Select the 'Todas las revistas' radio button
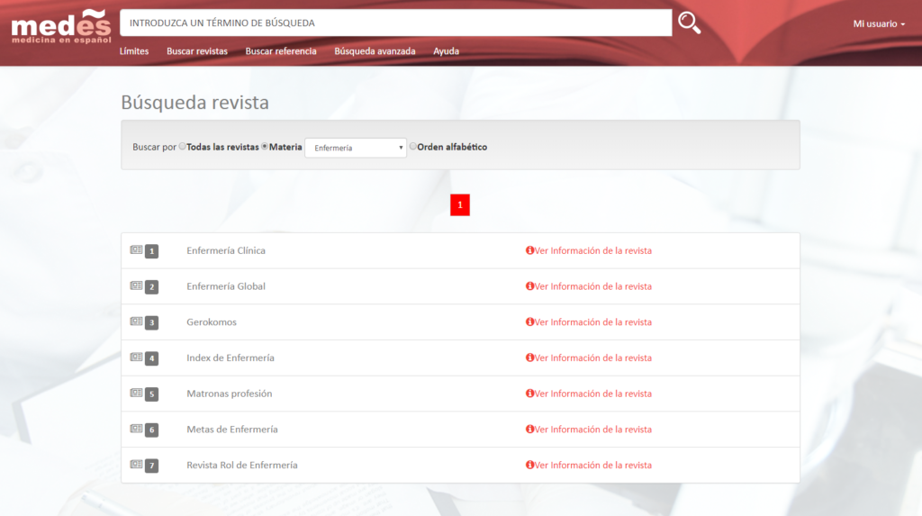Viewport: 922px width, 516px height. [183, 146]
